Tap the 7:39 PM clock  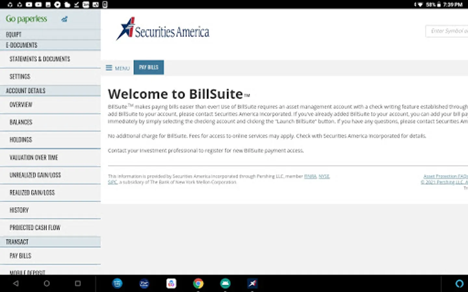click(453, 5)
